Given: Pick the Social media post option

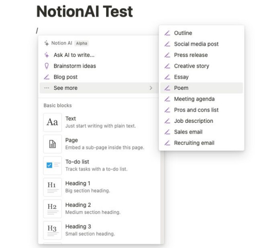Looking at the screenshot, I should point(196,44).
